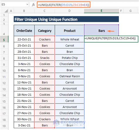Select column A header
Viewport: 139px width, 130px height.
11,11
